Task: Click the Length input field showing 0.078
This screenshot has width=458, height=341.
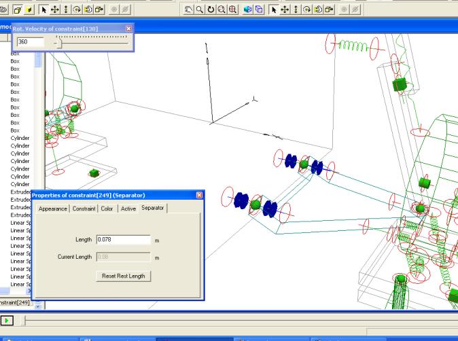Action: pyautogui.click(x=123, y=240)
